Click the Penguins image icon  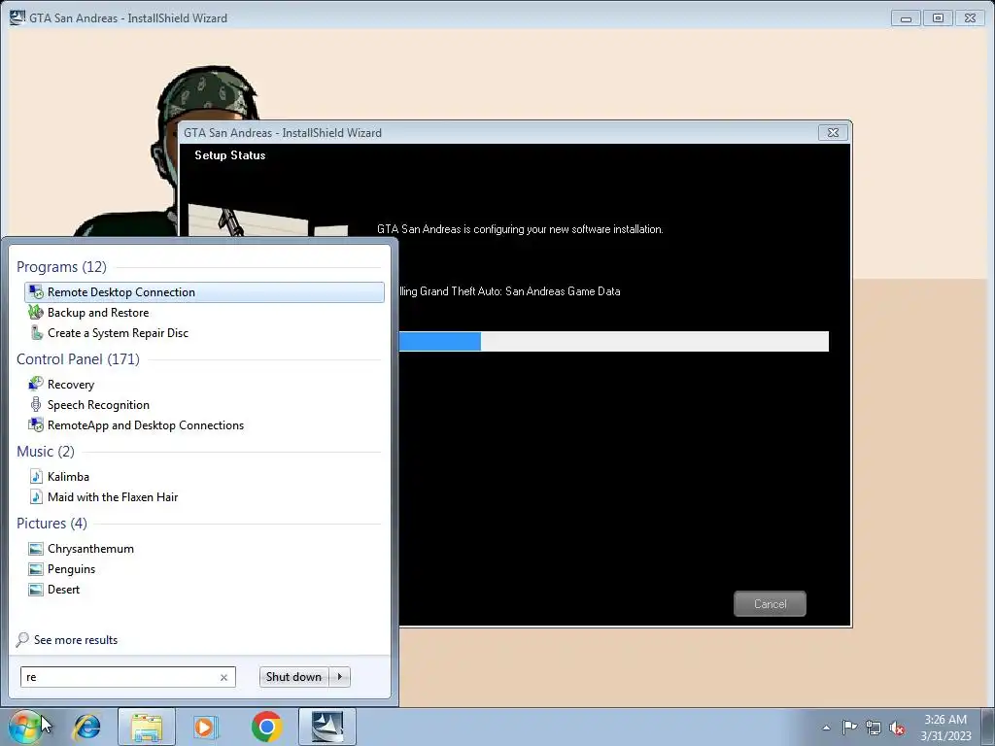pyautogui.click(x=36, y=569)
